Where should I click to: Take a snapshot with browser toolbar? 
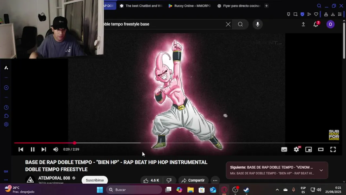[x=295, y=14]
